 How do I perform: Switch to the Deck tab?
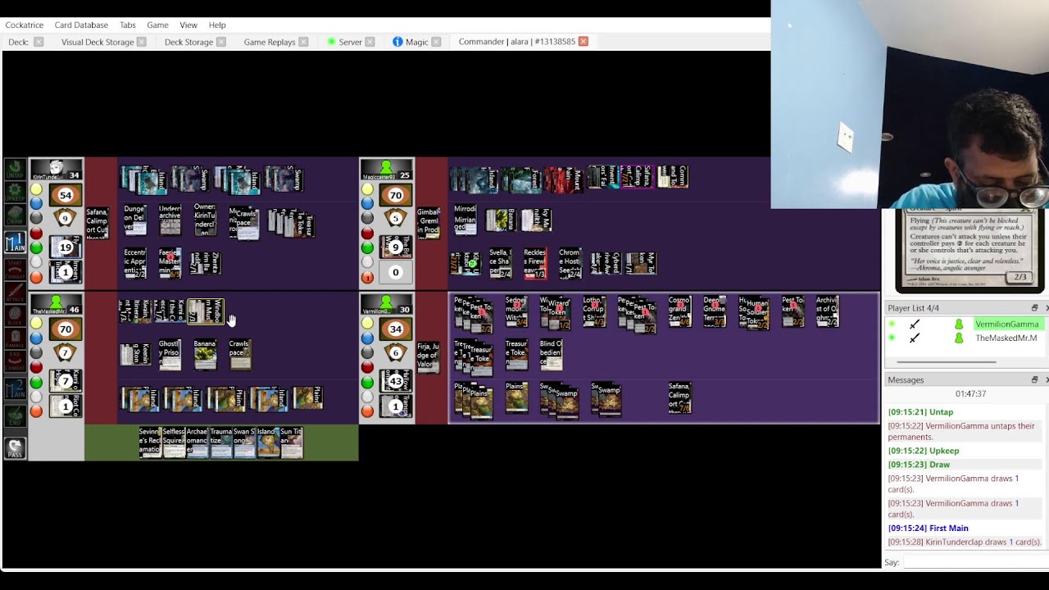[18, 42]
